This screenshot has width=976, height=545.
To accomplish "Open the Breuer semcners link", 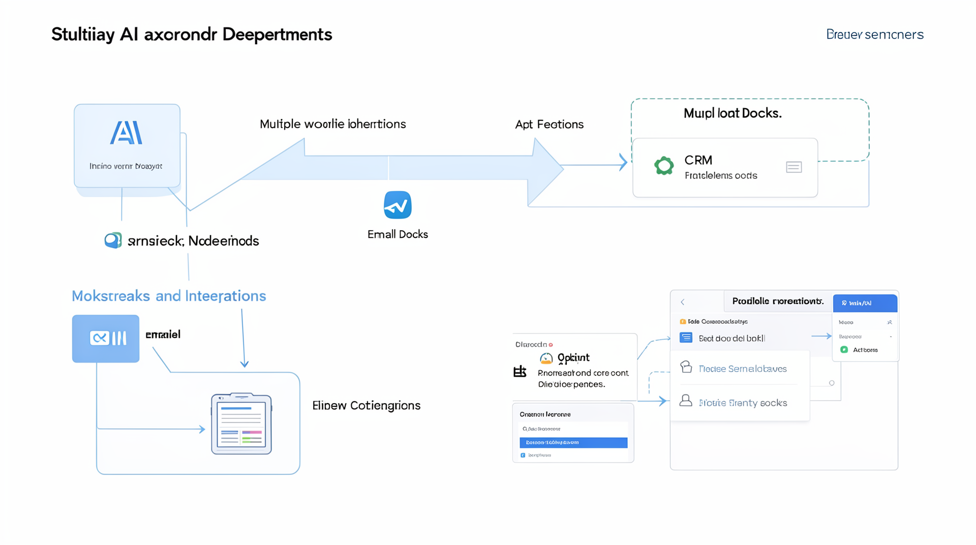I will [x=874, y=35].
